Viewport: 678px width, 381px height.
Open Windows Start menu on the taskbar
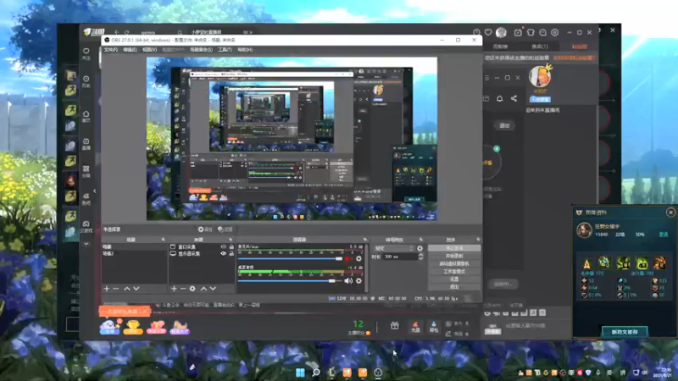pos(300,372)
